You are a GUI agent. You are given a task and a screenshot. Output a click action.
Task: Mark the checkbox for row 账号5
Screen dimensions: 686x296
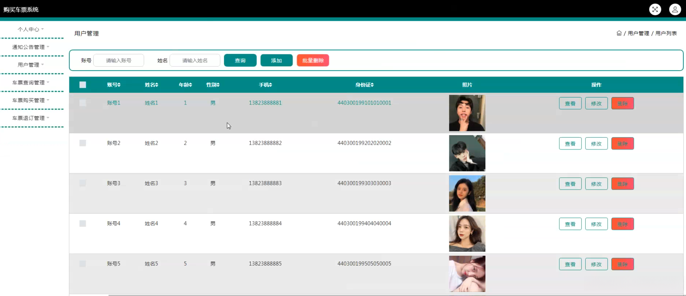click(x=83, y=264)
